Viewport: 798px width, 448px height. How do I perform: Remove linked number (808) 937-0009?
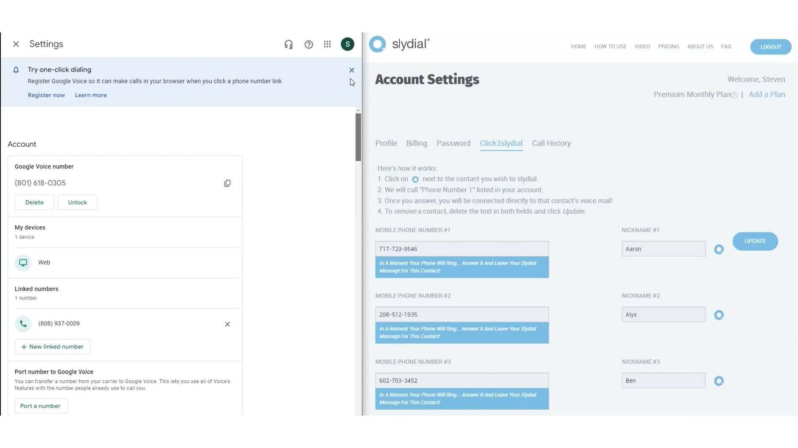pos(227,324)
